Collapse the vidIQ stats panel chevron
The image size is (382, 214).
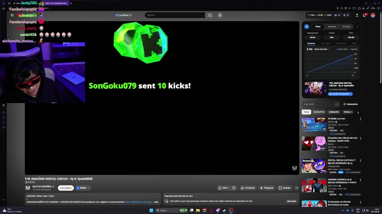coord(357,27)
